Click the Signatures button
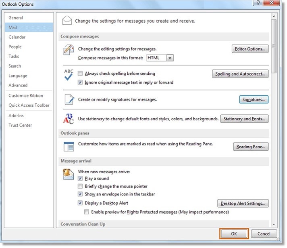 (x=254, y=99)
